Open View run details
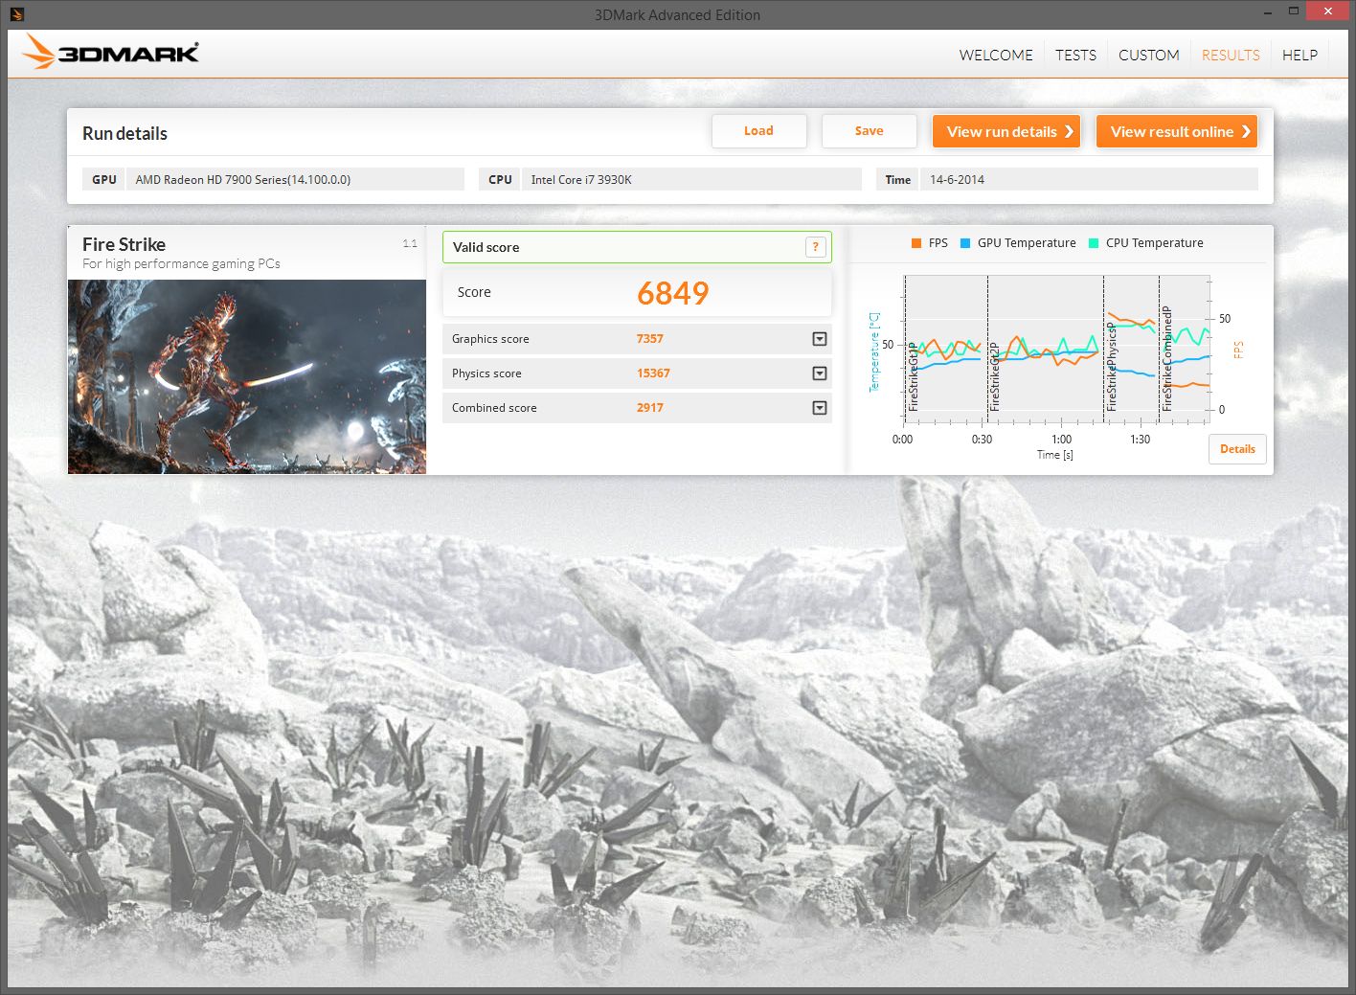Viewport: 1356px width, 995px height. [1006, 132]
